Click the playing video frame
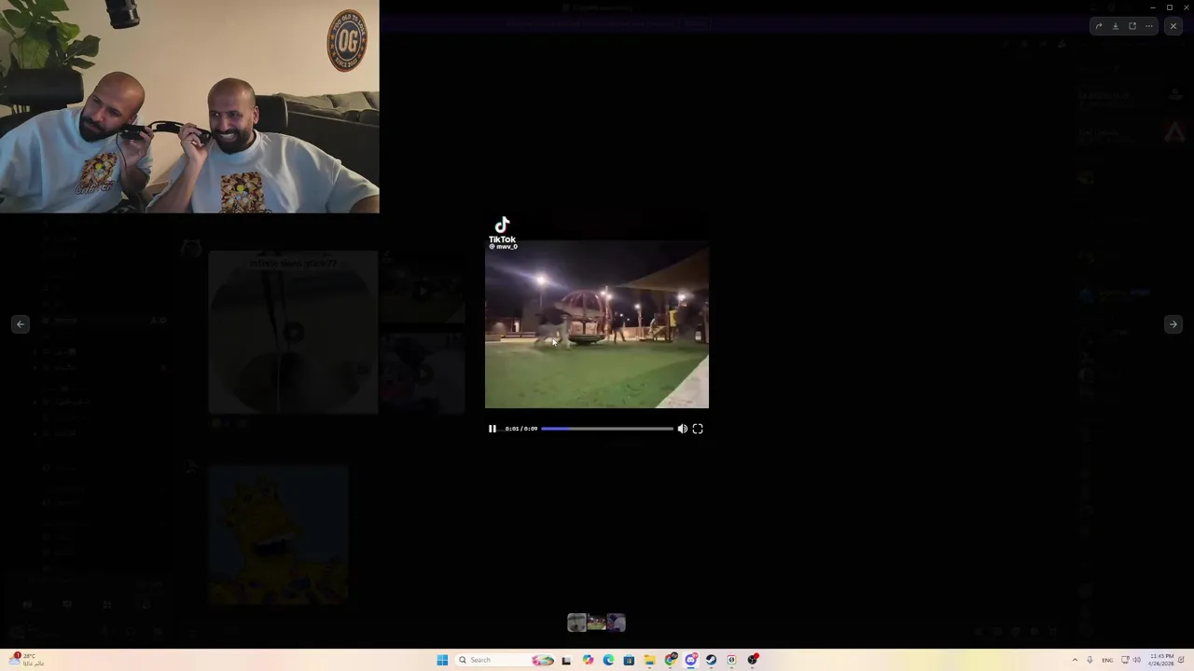Image resolution: width=1194 pixels, height=671 pixels. [x=597, y=324]
